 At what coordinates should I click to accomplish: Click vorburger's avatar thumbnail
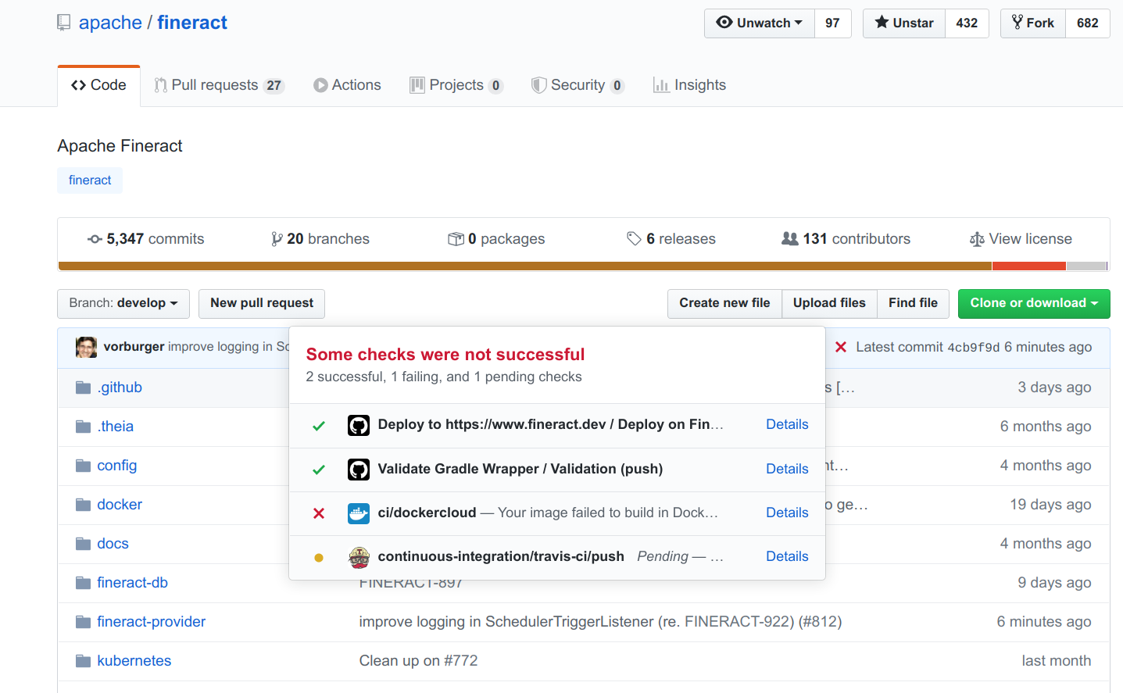coord(86,348)
